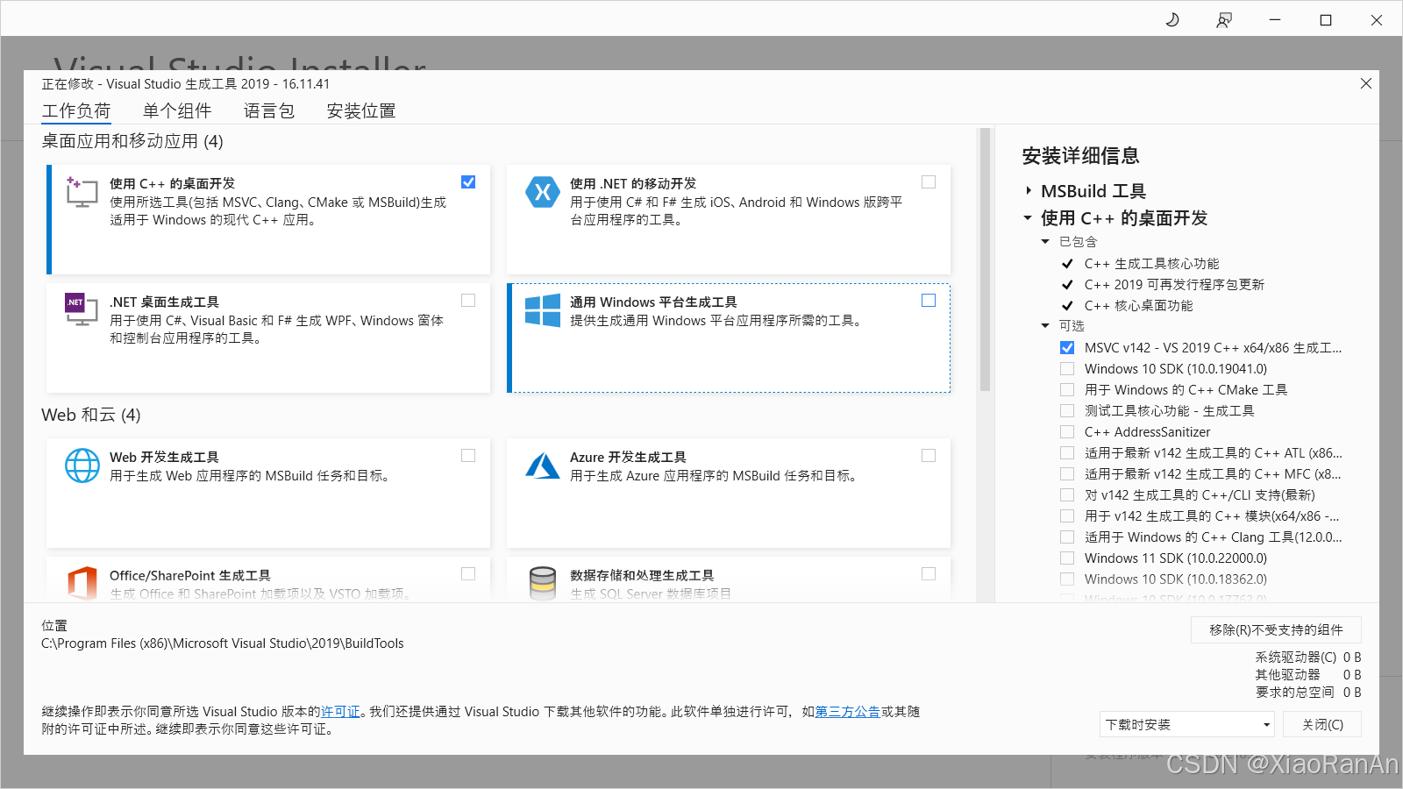Enable C++ ATL for v142 build tools
This screenshot has height=789, width=1403.
tap(1067, 453)
